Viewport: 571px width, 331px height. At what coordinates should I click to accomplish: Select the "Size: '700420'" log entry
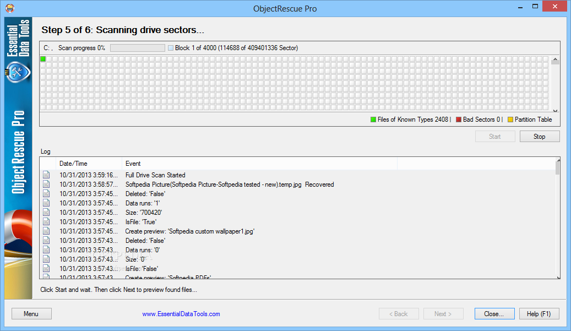[x=144, y=212]
